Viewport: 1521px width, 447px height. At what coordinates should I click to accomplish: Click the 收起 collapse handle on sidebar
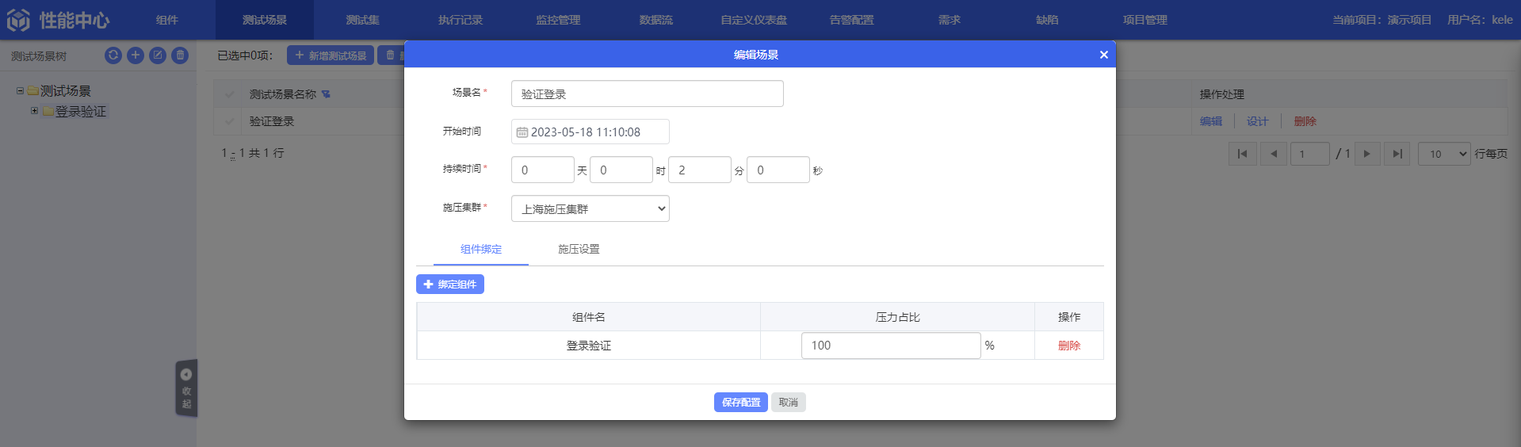(186, 388)
